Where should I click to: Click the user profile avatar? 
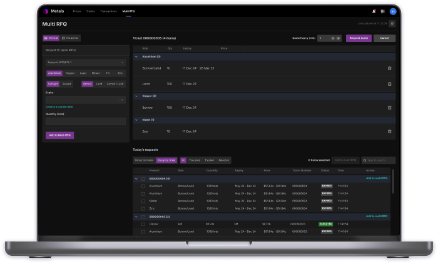[392, 11]
